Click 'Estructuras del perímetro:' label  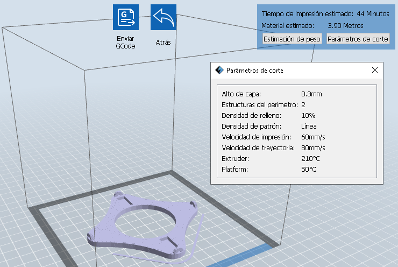260,104
